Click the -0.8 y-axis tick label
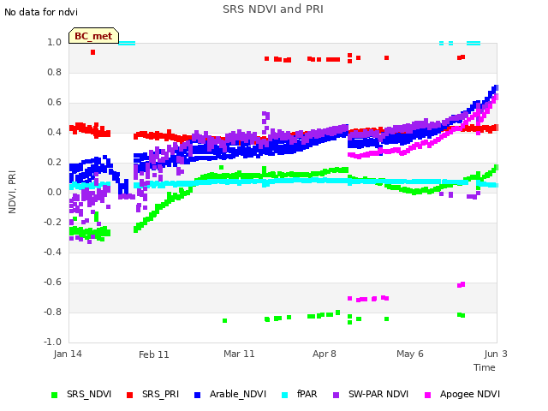 [x=53, y=312]
